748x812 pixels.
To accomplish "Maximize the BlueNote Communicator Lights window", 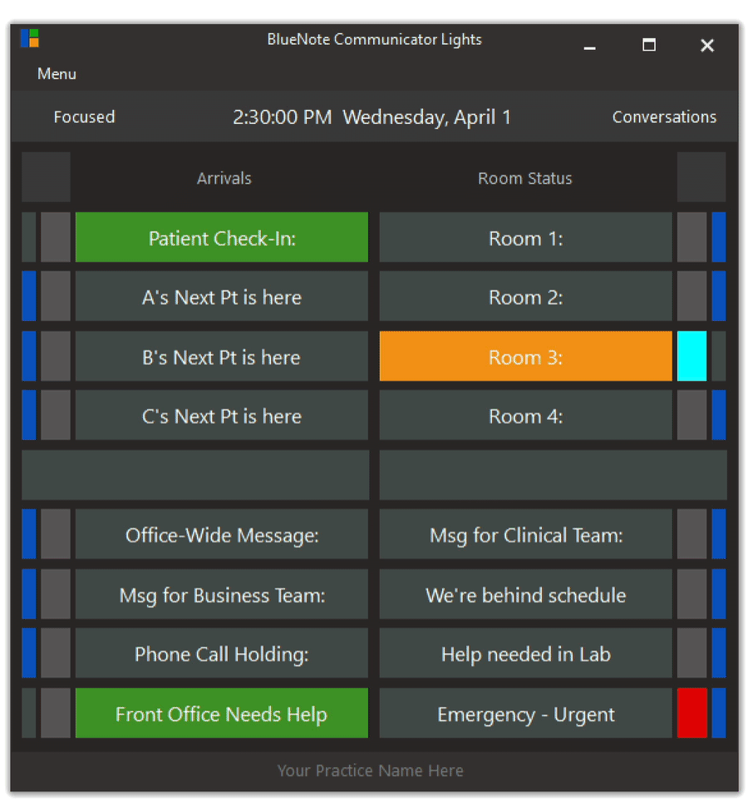I will click(648, 46).
